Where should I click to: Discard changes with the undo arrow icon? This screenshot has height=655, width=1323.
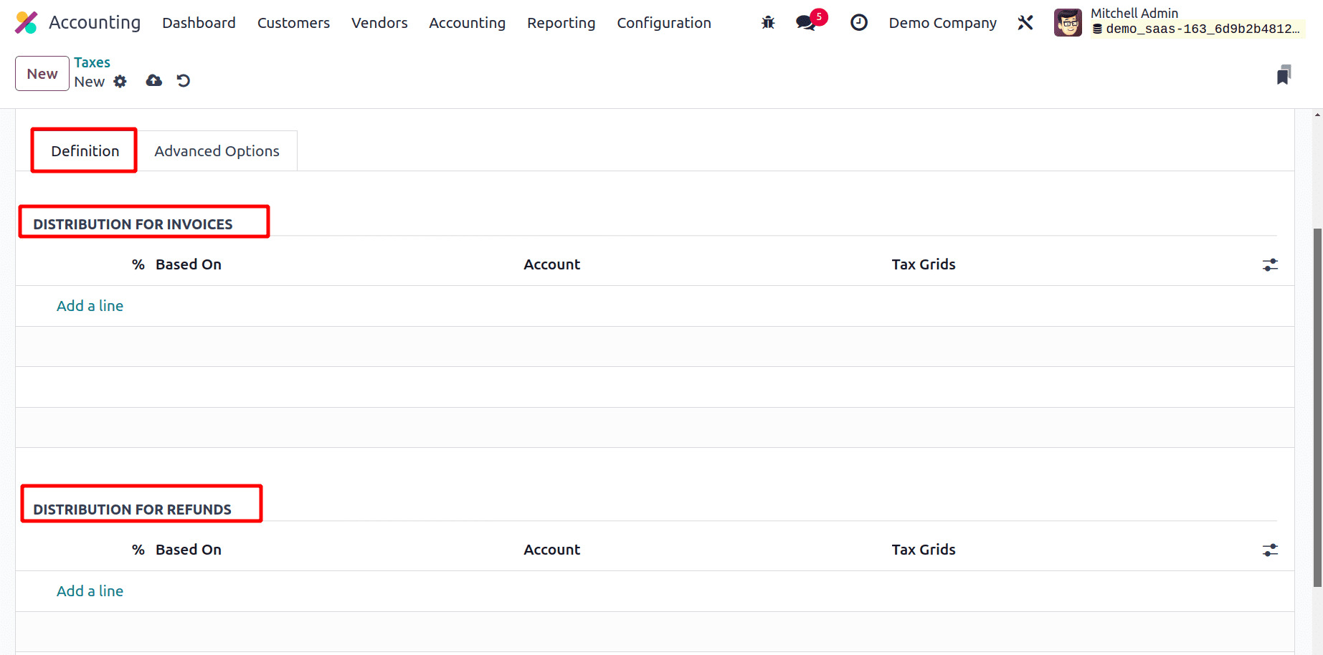pyautogui.click(x=184, y=81)
